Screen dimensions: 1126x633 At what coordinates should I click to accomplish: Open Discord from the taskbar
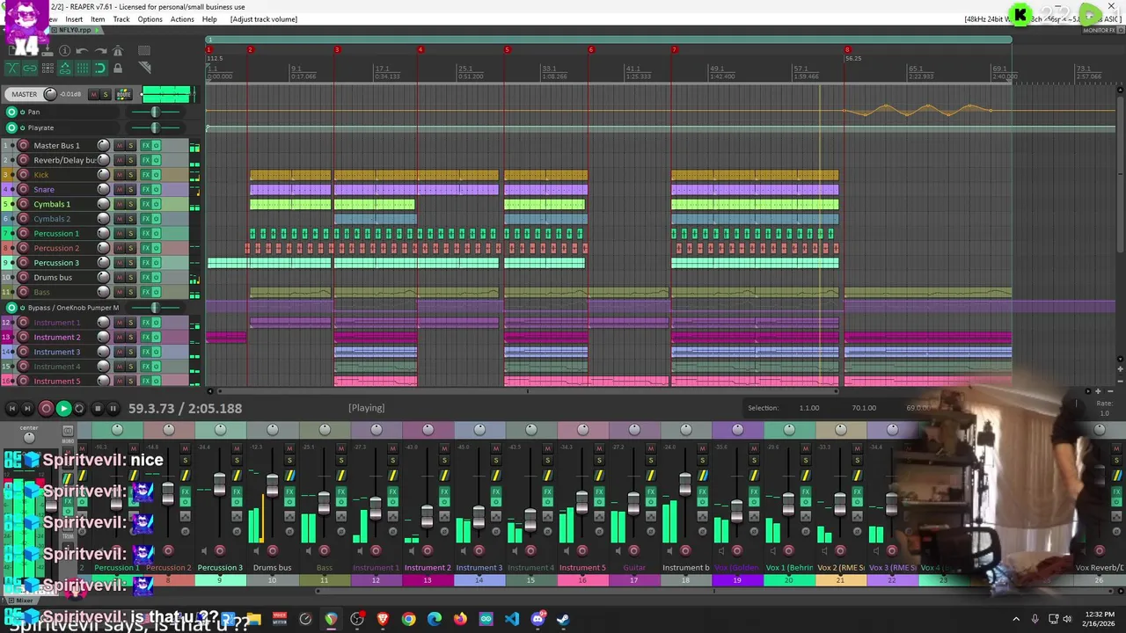pyautogui.click(x=537, y=619)
